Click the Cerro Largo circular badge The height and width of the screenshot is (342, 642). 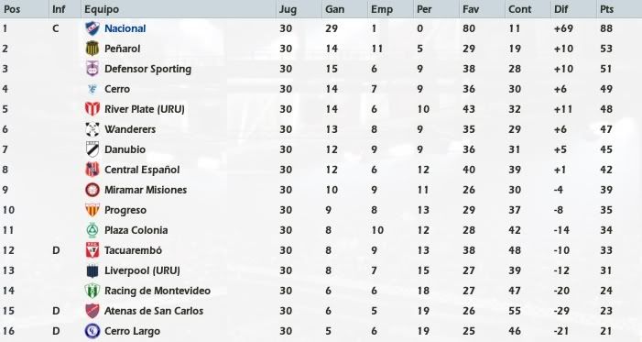92,331
